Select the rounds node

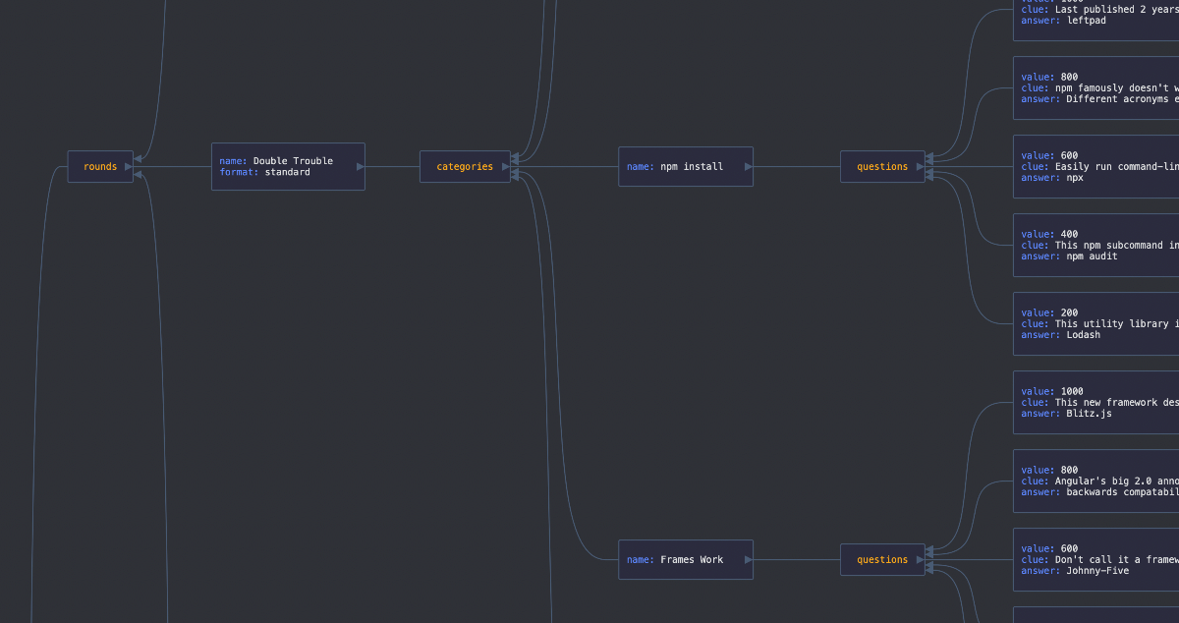98,167
